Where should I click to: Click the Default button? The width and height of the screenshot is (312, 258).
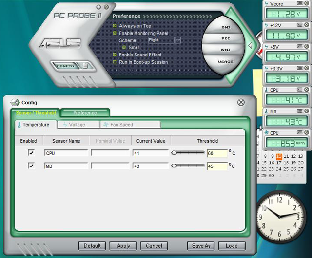coord(92,246)
